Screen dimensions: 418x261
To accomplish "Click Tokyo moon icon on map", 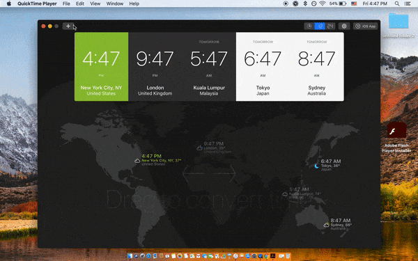I will [317, 166].
